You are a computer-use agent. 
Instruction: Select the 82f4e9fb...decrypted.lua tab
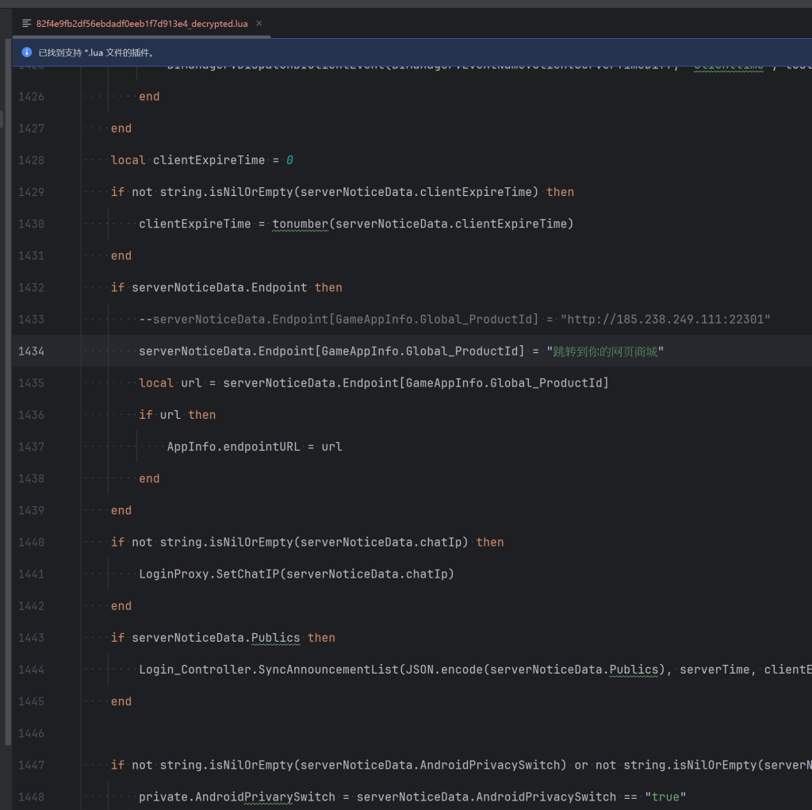point(141,24)
